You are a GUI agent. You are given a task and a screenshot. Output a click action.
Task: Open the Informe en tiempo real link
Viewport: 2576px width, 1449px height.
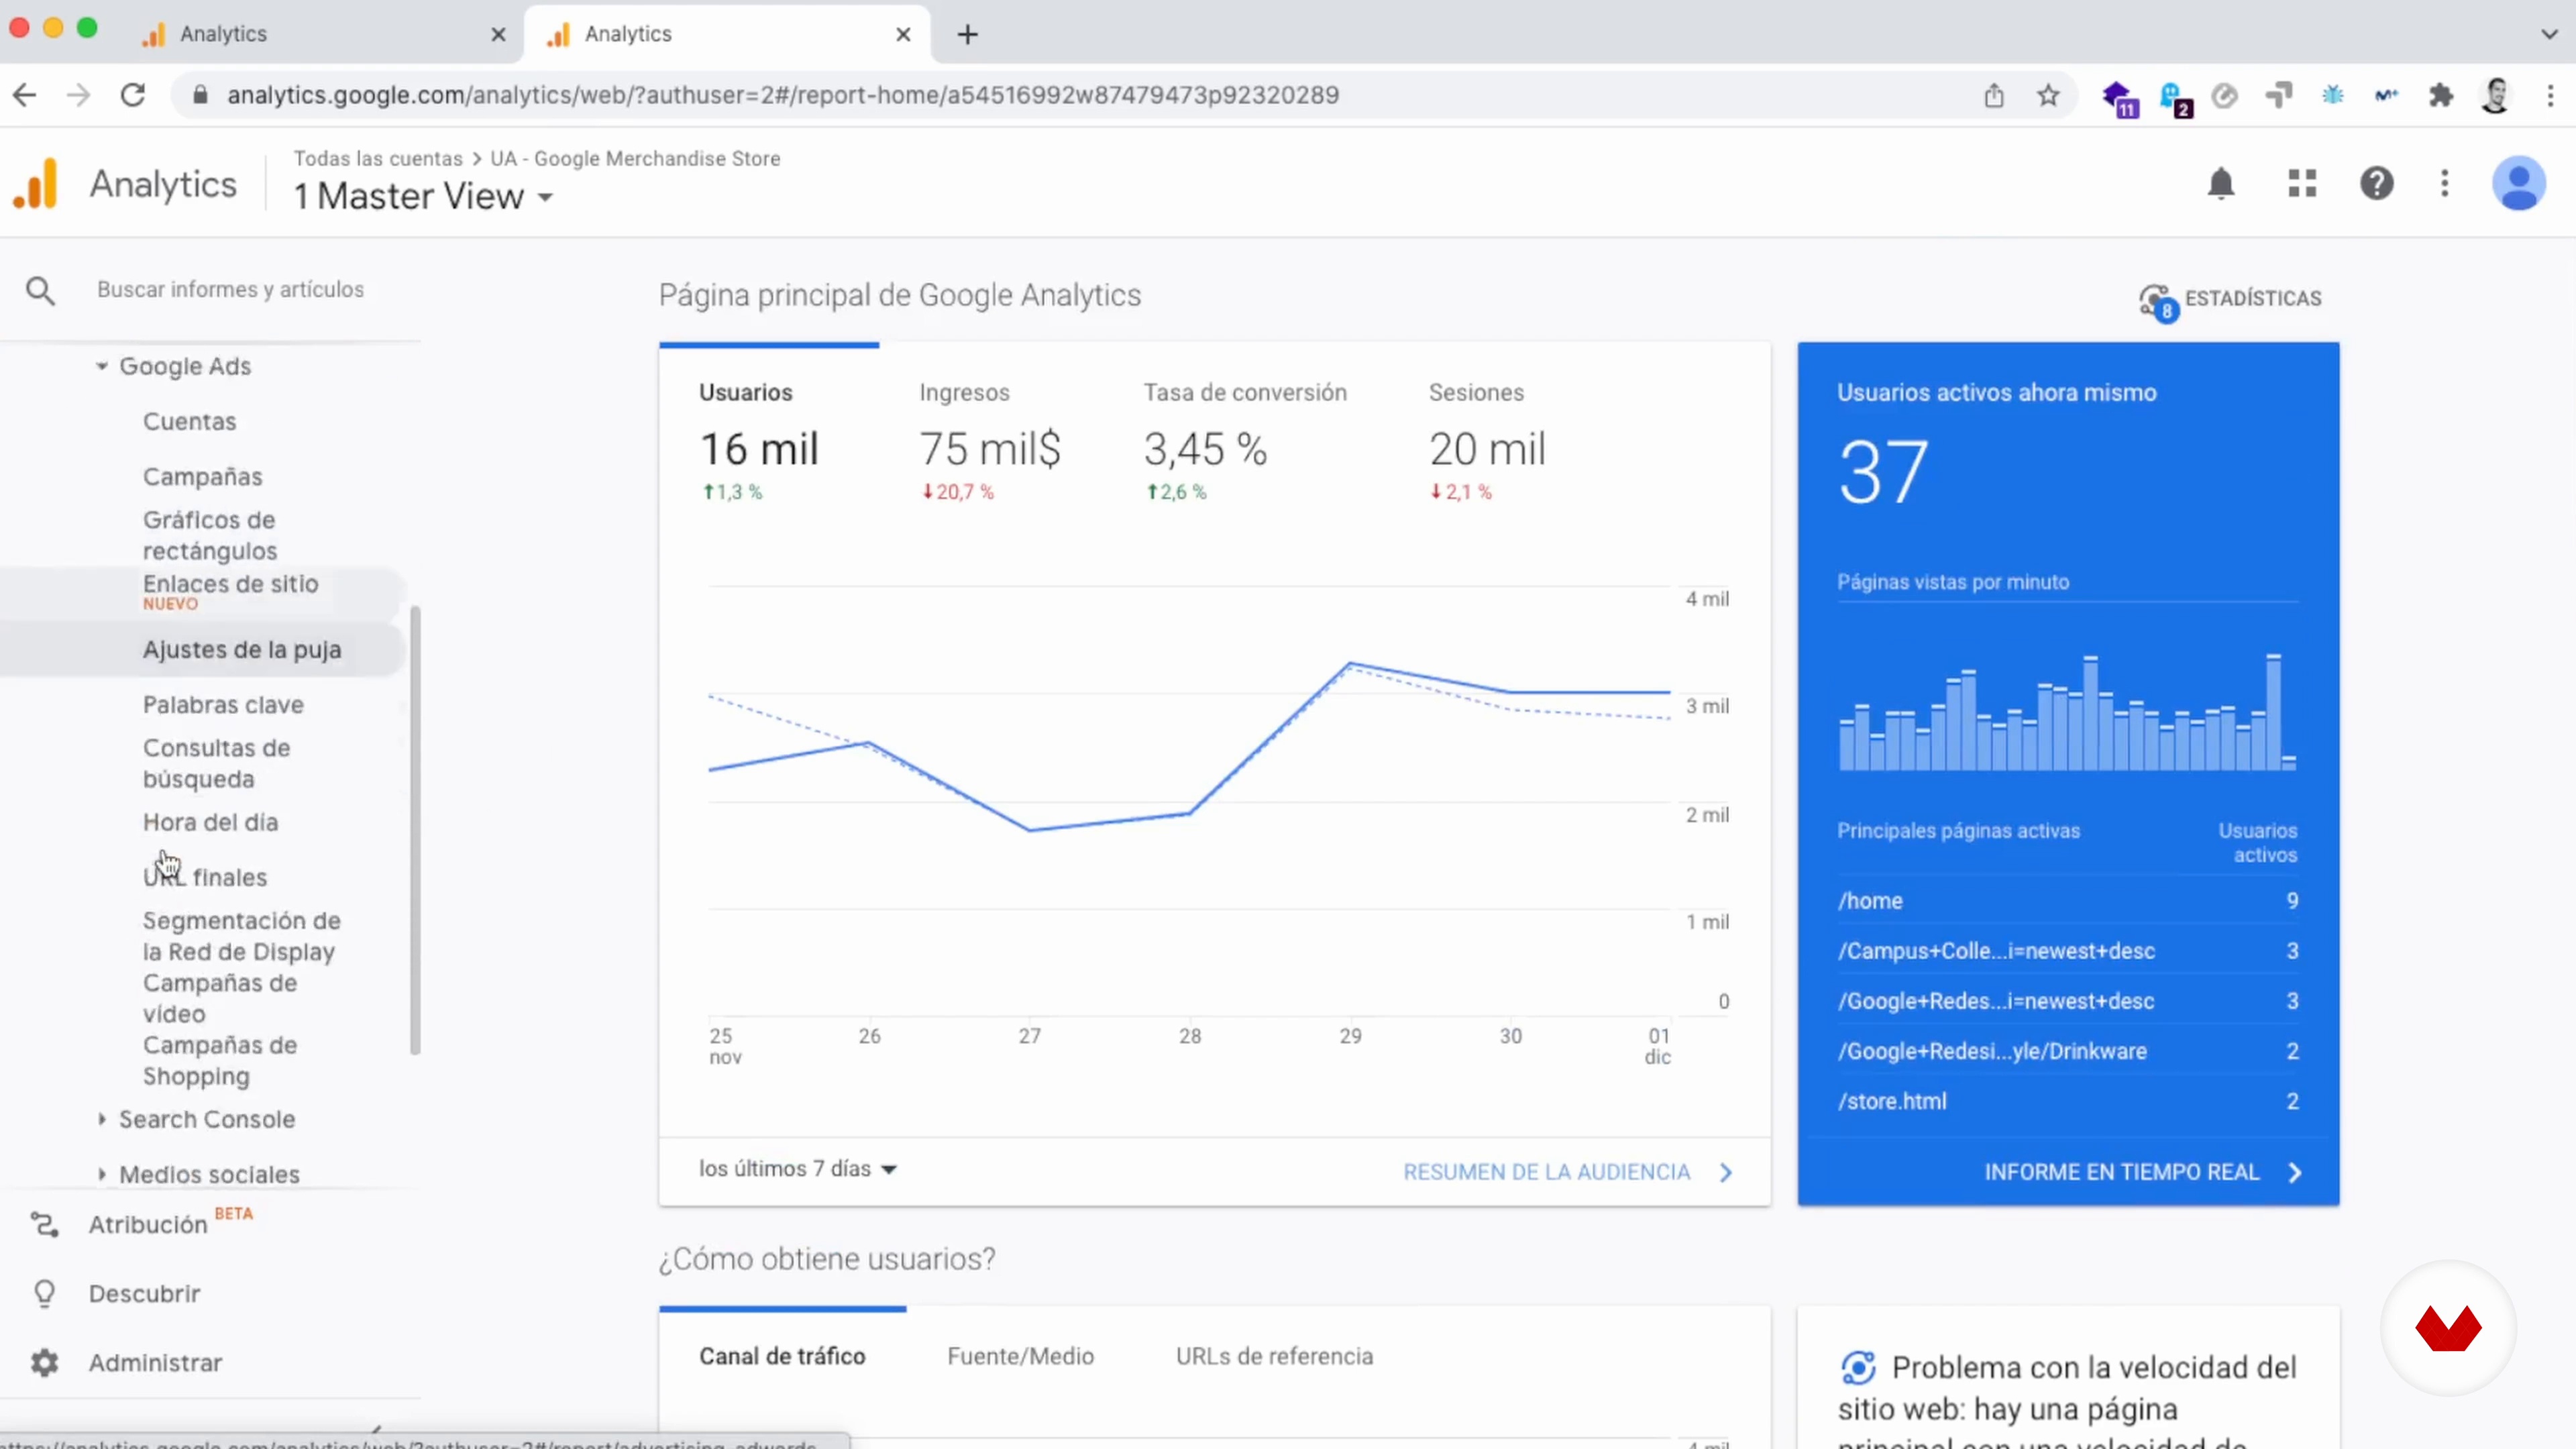coord(2143,1172)
